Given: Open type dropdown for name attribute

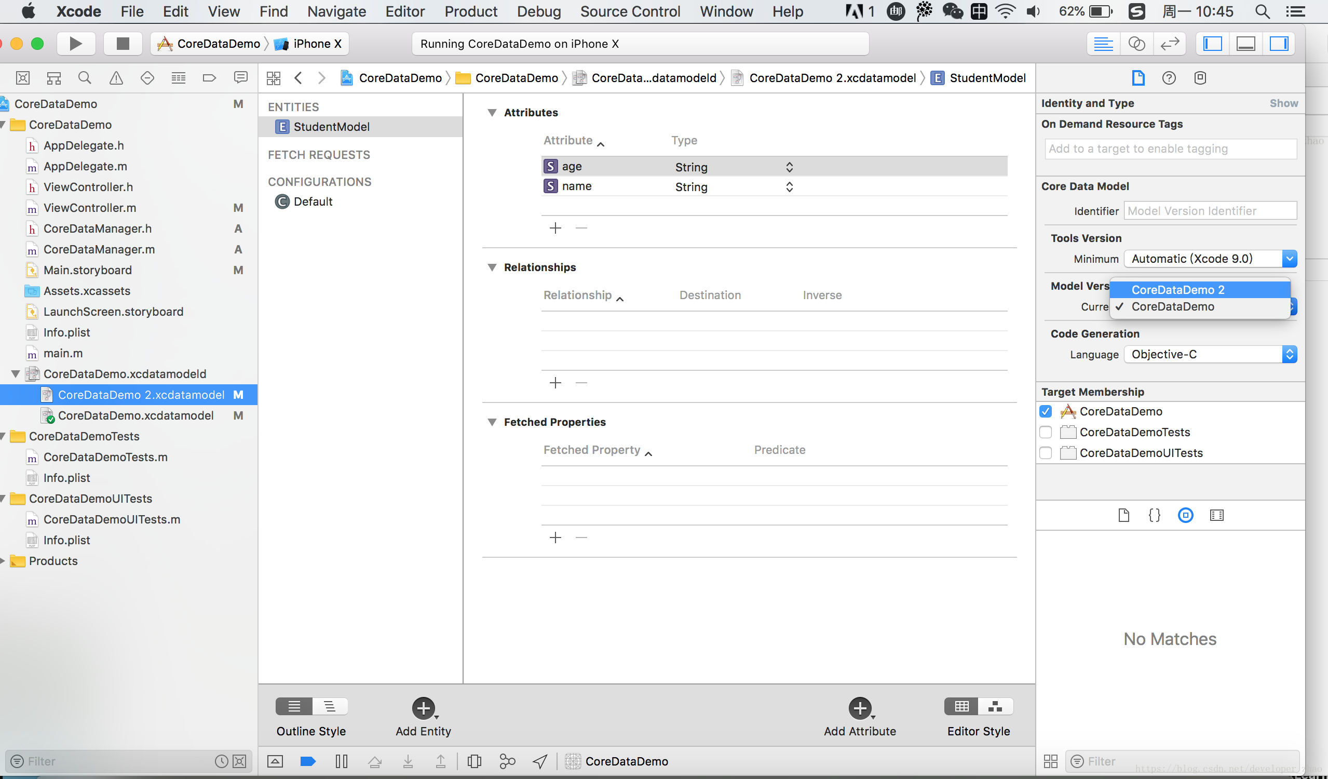Looking at the screenshot, I should (x=734, y=187).
